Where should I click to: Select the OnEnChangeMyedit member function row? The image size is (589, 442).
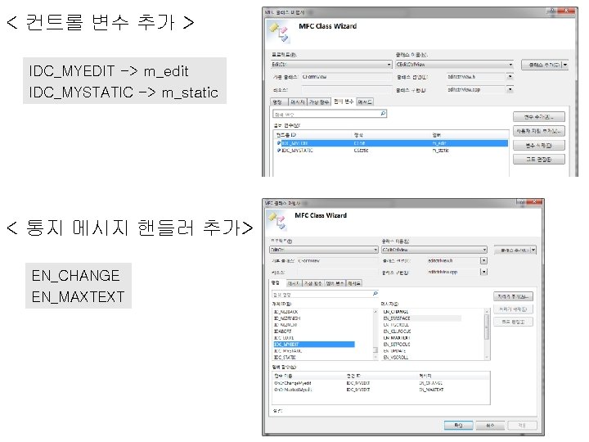pos(381,383)
